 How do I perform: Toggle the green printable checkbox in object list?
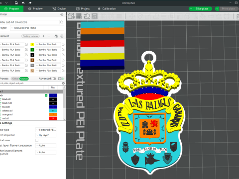46,95
